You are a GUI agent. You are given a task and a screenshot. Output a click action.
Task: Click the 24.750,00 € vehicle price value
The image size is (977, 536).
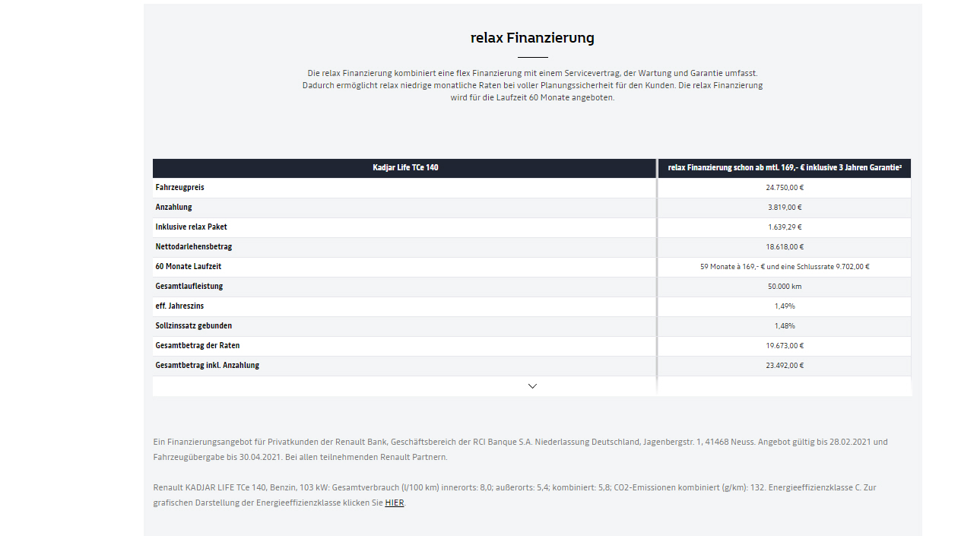pos(785,188)
